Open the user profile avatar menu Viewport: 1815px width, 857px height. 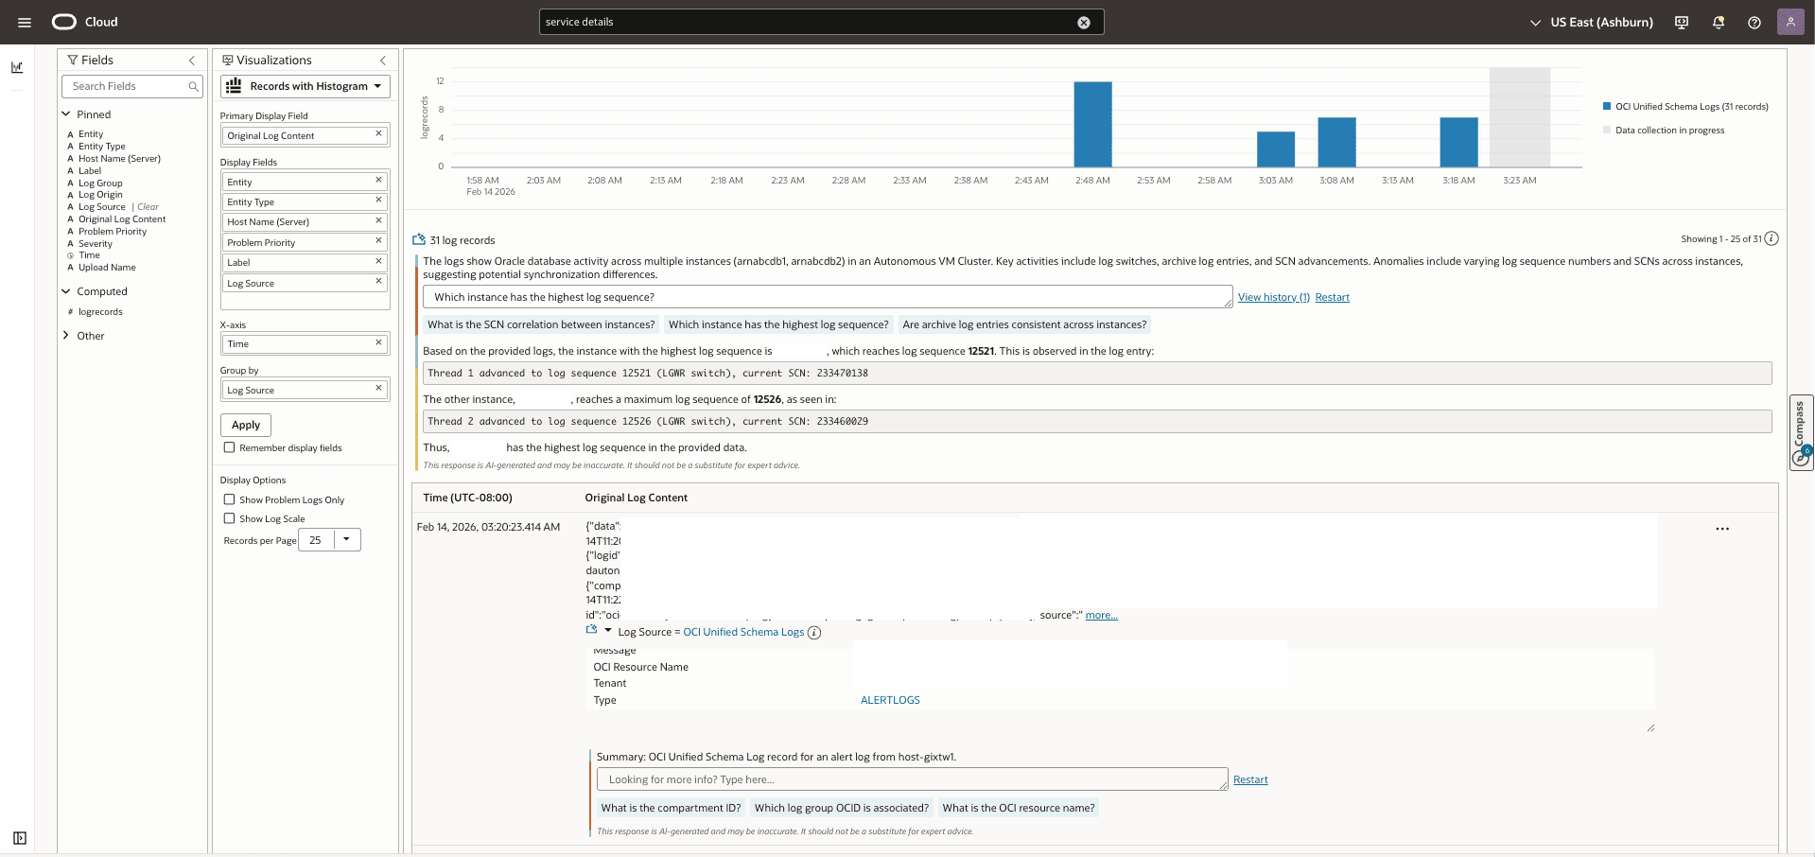(1790, 22)
